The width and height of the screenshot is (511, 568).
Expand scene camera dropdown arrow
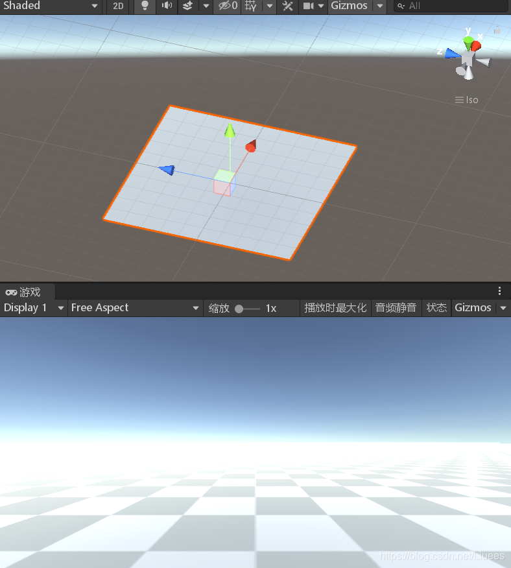pyautogui.click(x=321, y=6)
